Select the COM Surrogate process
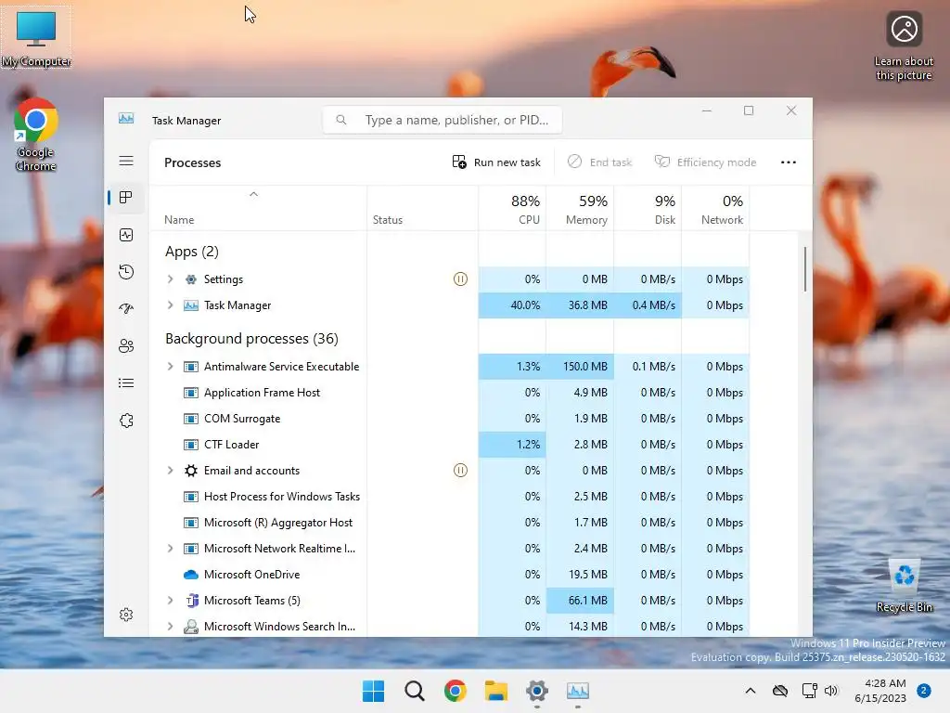The image size is (950, 713). (x=450, y=419)
